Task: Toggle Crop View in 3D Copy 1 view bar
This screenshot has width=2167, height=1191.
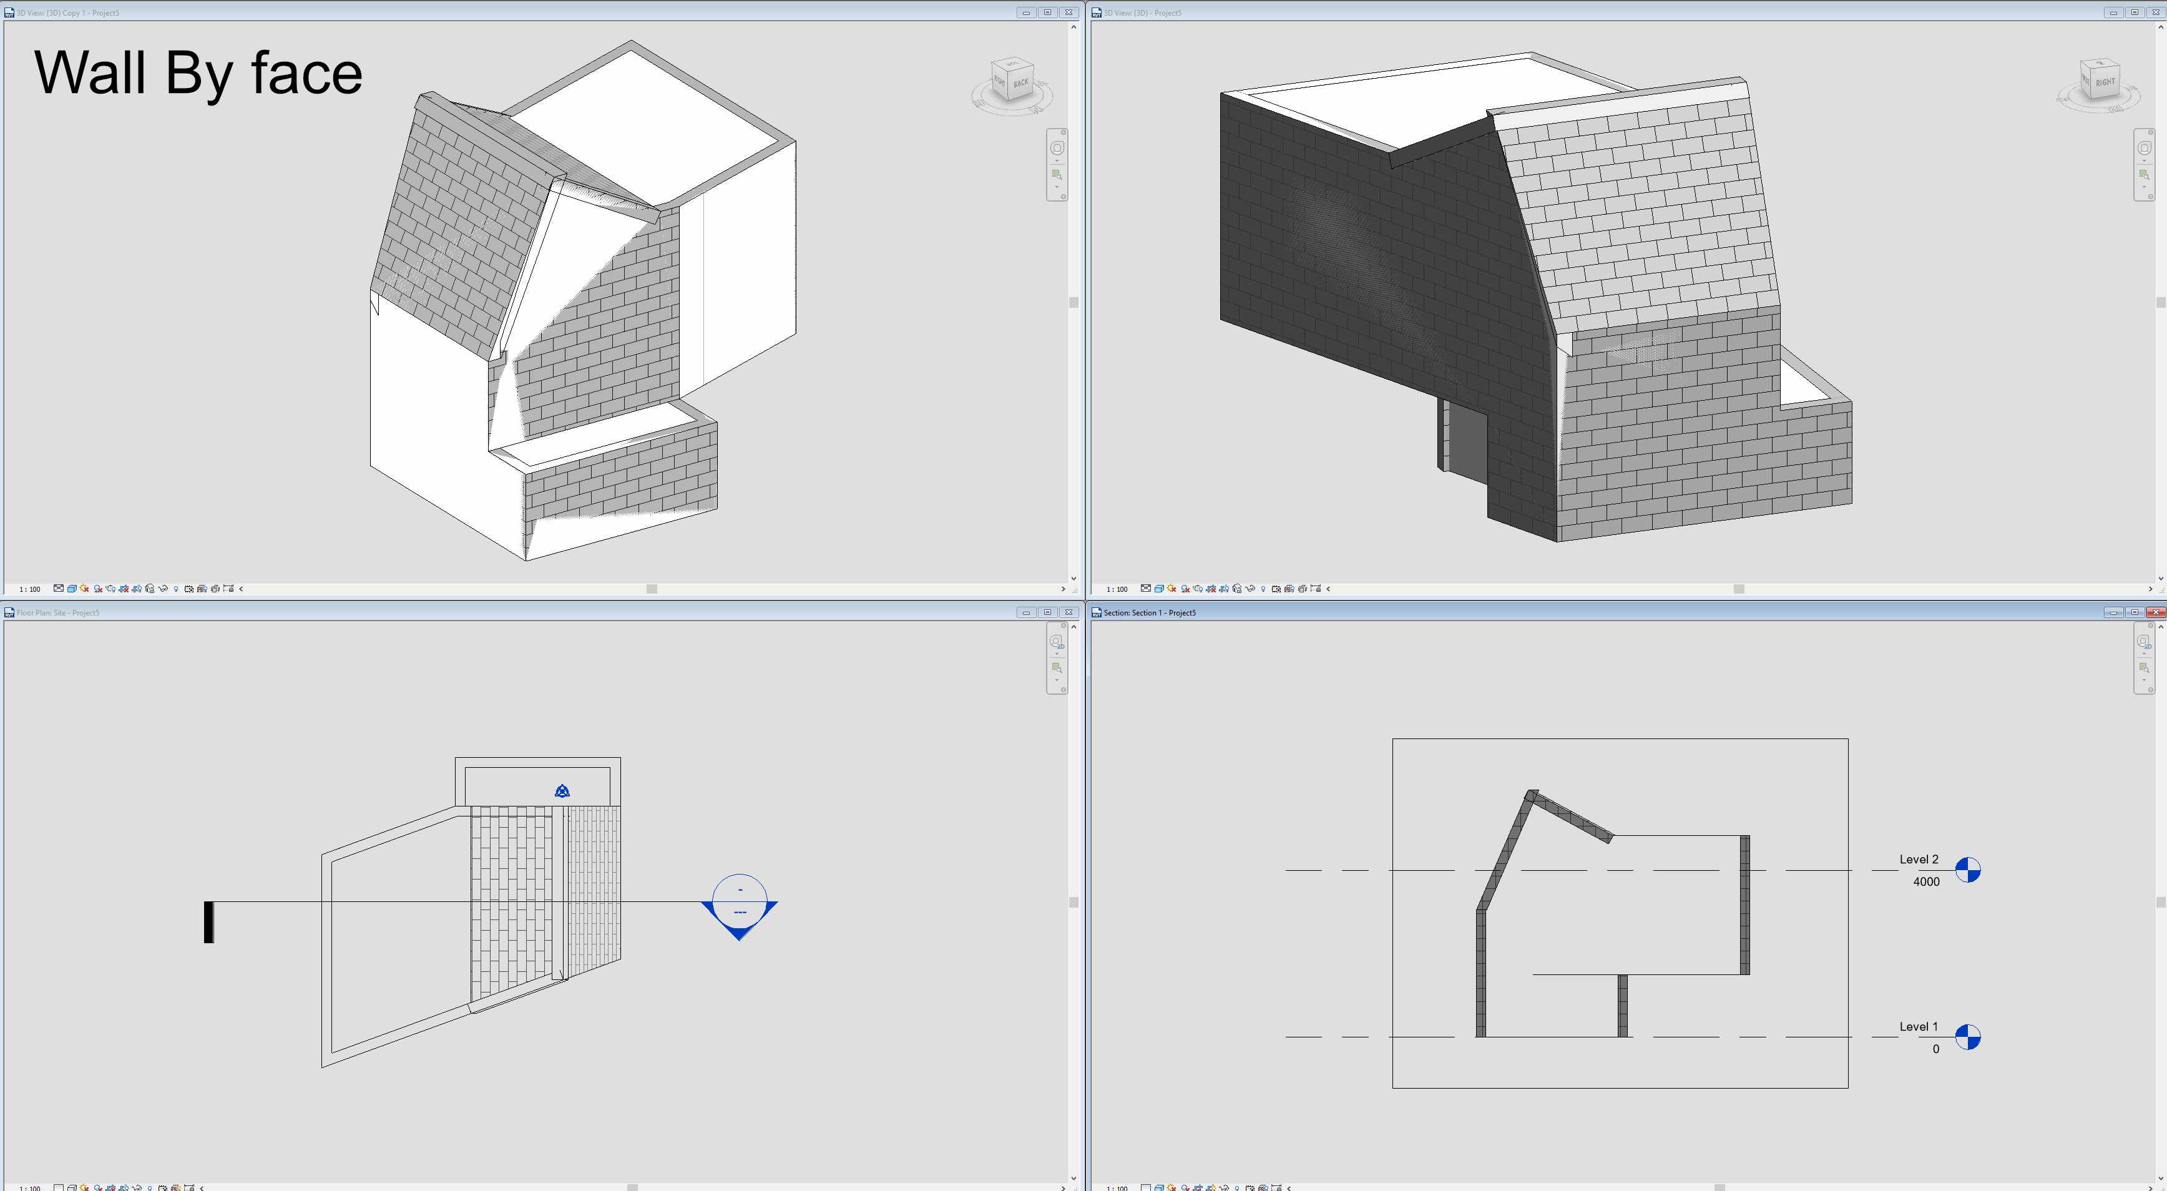Action: [x=124, y=589]
